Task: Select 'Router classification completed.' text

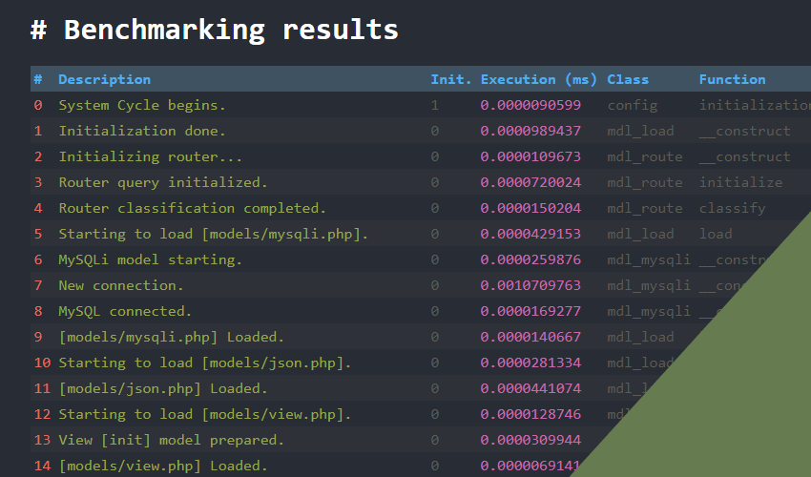Action: [x=193, y=209]
